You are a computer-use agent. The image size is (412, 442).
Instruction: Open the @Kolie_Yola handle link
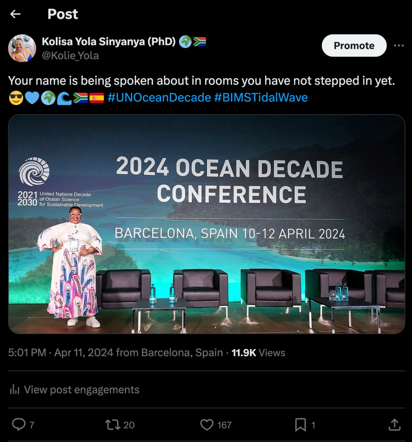70,56
